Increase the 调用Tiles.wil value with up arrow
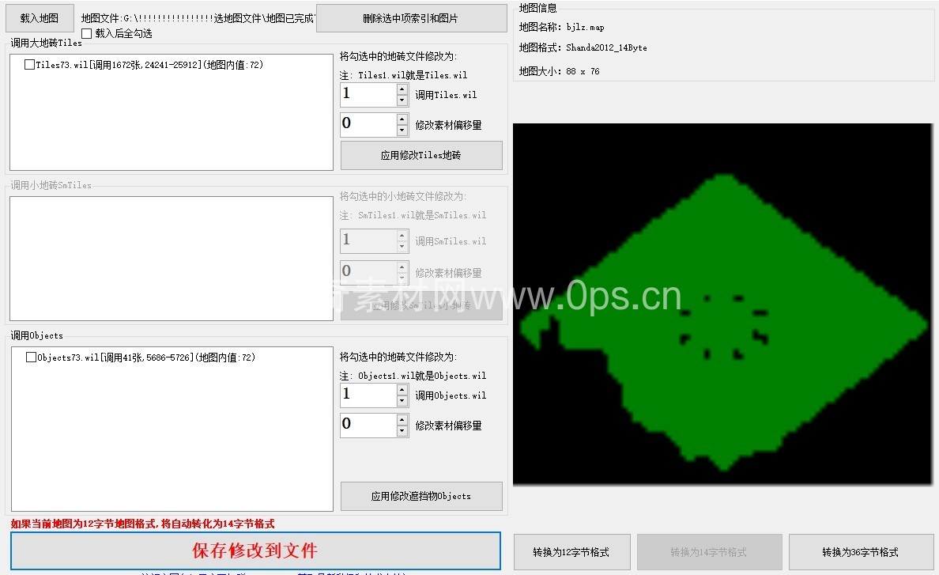 click(x=402, y=90)
